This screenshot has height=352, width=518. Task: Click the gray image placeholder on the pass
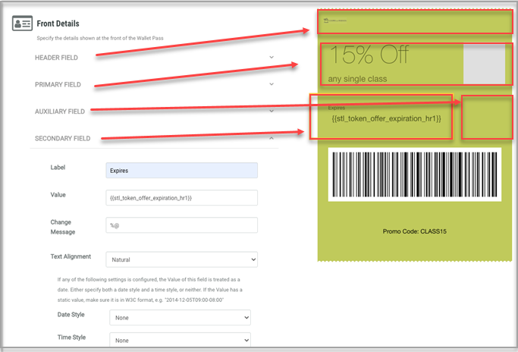[x=483, y=63]
